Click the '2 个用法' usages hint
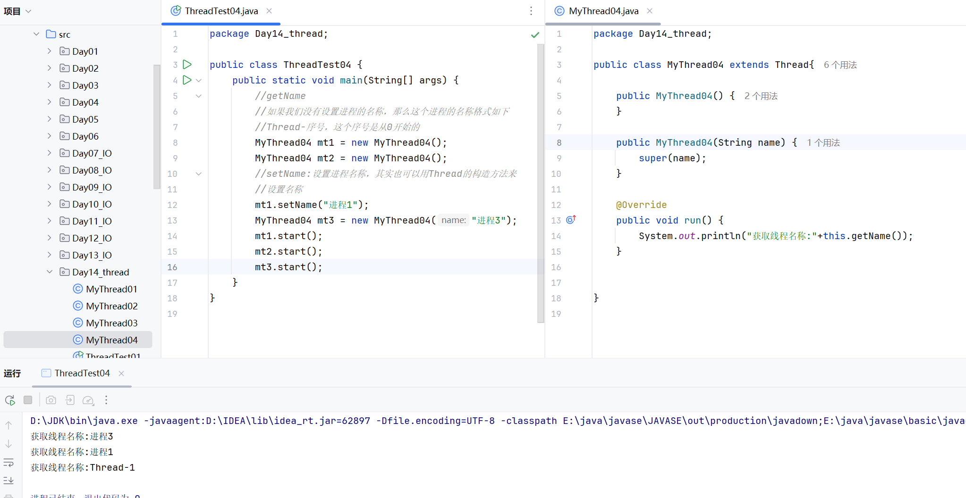Image resolution: width=966 pixels, height=498 pixels. pyautogui.click(x=761, y=96)
